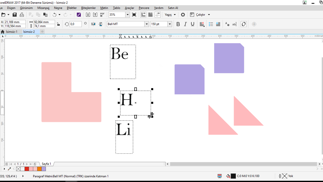
Task: Toggle Bold formatting
Action: (x=178, y=24)
